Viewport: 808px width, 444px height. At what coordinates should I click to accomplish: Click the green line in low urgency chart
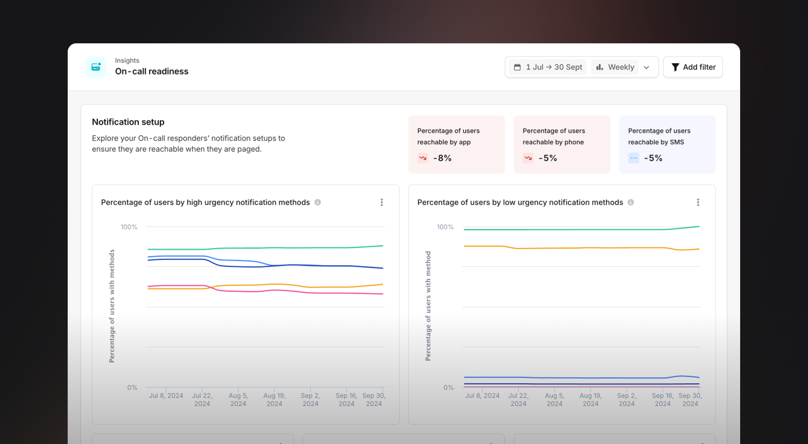click(x=582, y=229)
